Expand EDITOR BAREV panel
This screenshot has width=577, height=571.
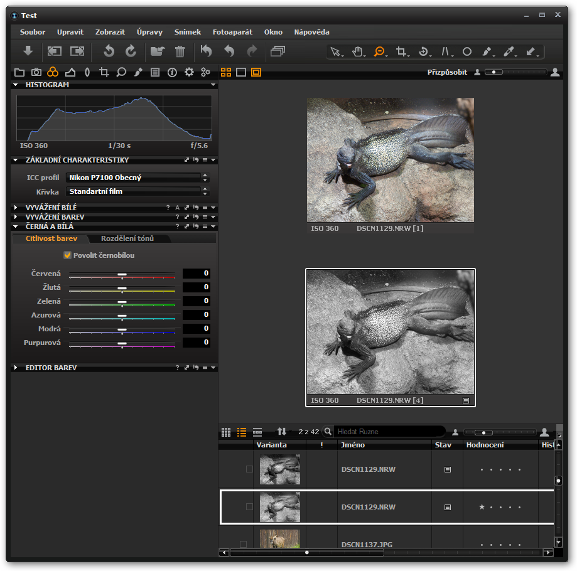point(16,367)
